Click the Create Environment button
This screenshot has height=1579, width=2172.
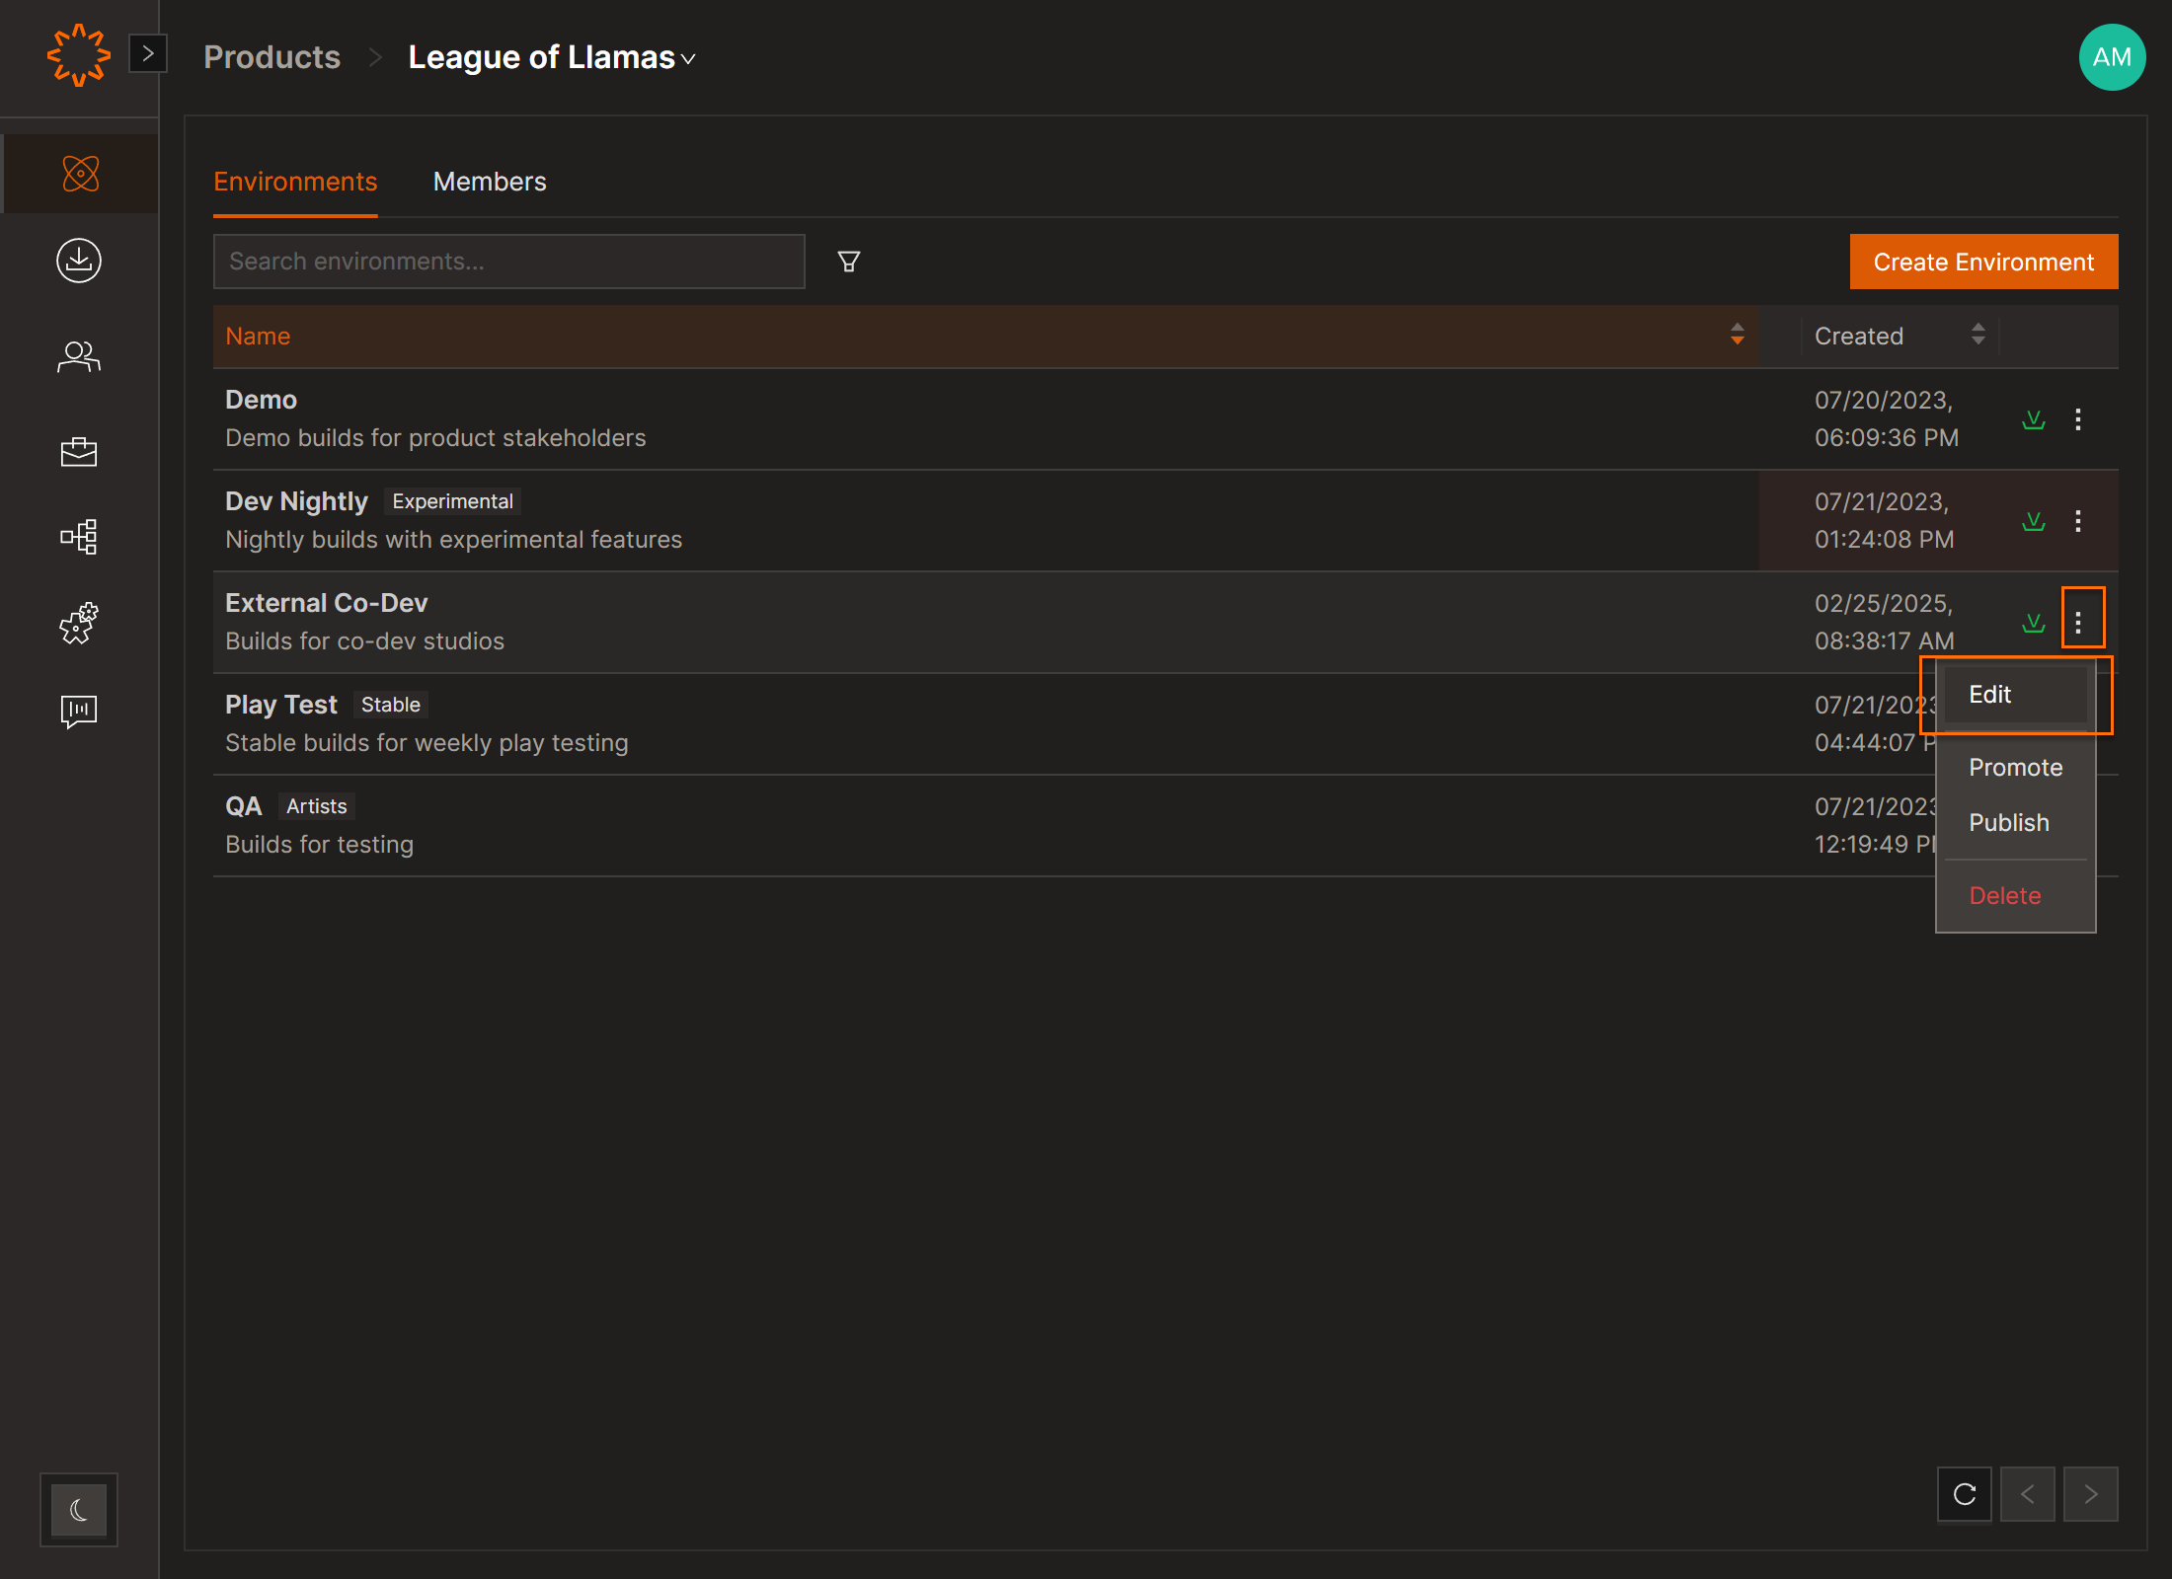[x=1982, y=262]
